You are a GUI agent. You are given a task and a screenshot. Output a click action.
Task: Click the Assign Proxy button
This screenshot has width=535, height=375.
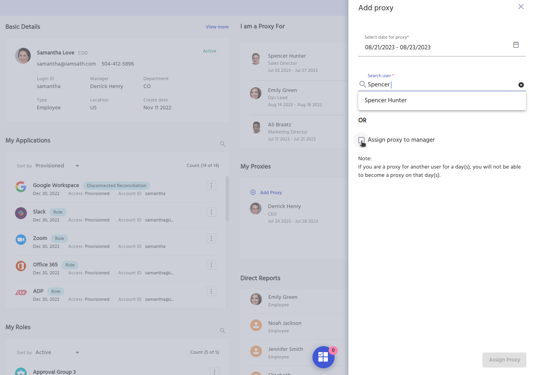pyautogui.click(x=504, y=360)
